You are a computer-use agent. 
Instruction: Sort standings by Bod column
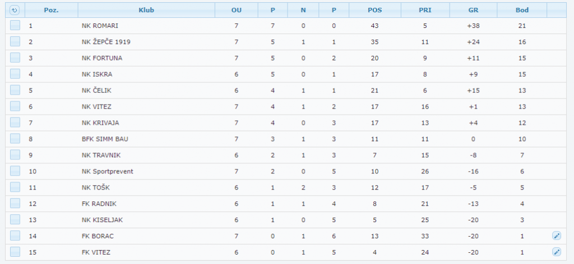[522, 10]
